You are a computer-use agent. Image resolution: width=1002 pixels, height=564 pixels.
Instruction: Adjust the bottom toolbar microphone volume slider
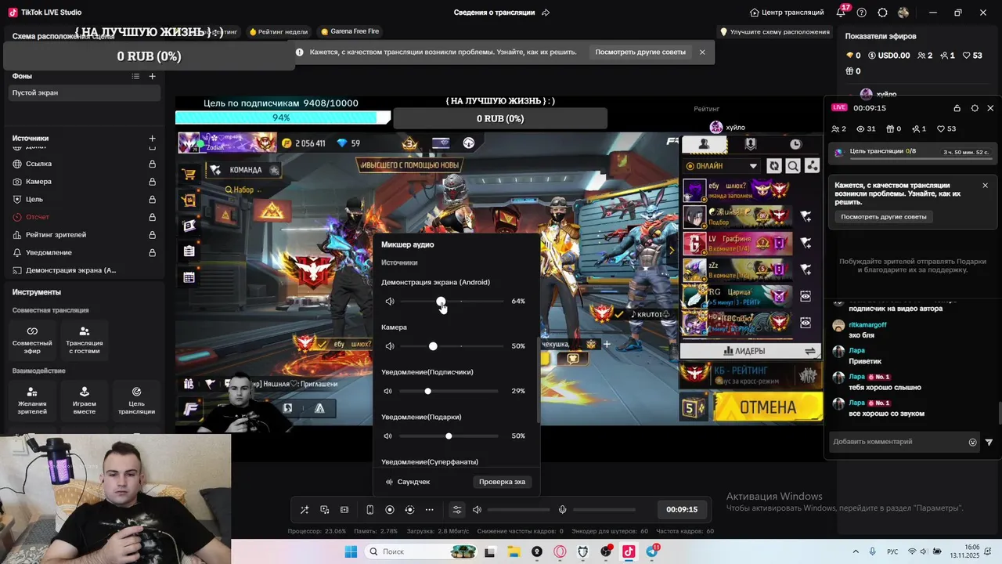point(604,510)
